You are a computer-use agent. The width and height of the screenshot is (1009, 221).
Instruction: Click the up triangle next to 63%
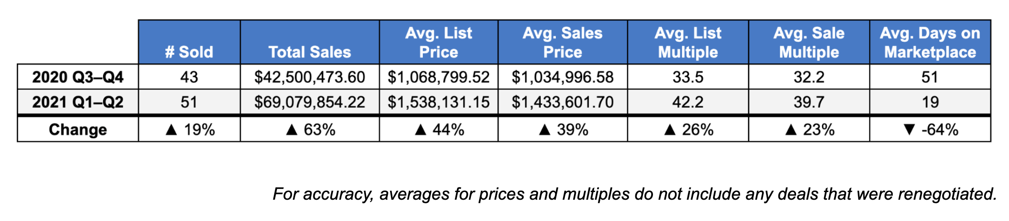point(292,130)
